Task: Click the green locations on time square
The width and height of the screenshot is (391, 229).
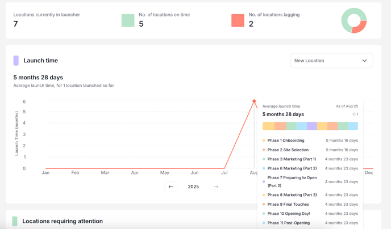Action: pos(128,21)
